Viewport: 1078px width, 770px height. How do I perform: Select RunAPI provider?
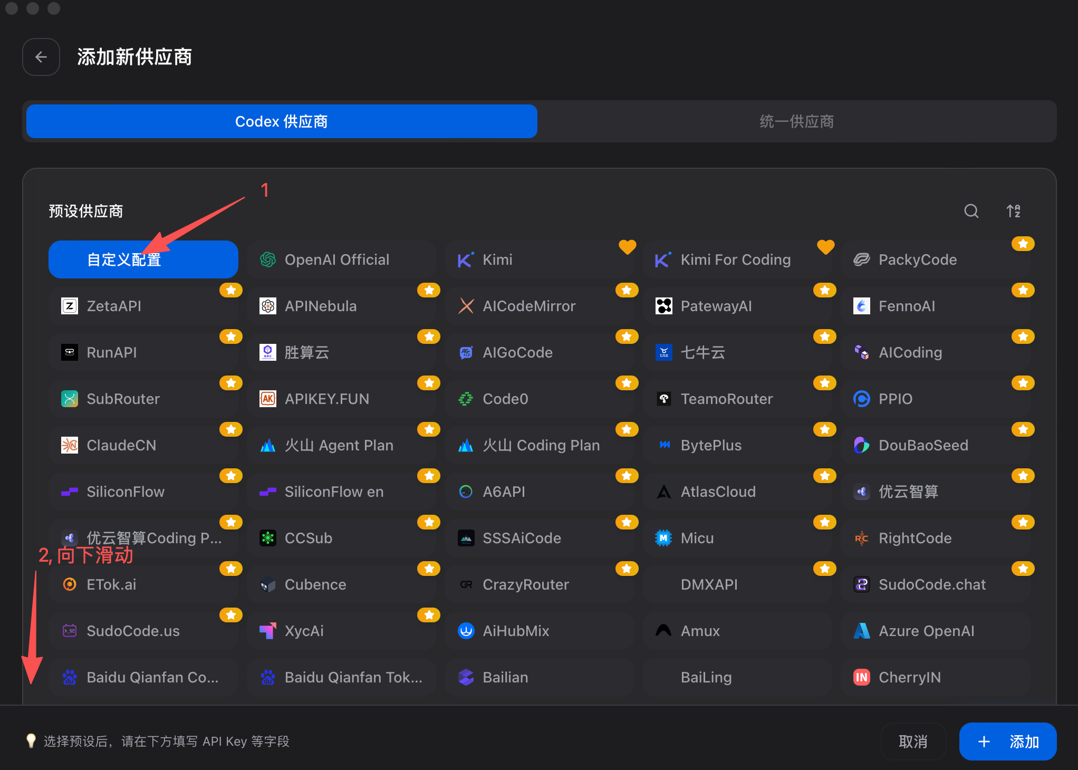(143, 352)
